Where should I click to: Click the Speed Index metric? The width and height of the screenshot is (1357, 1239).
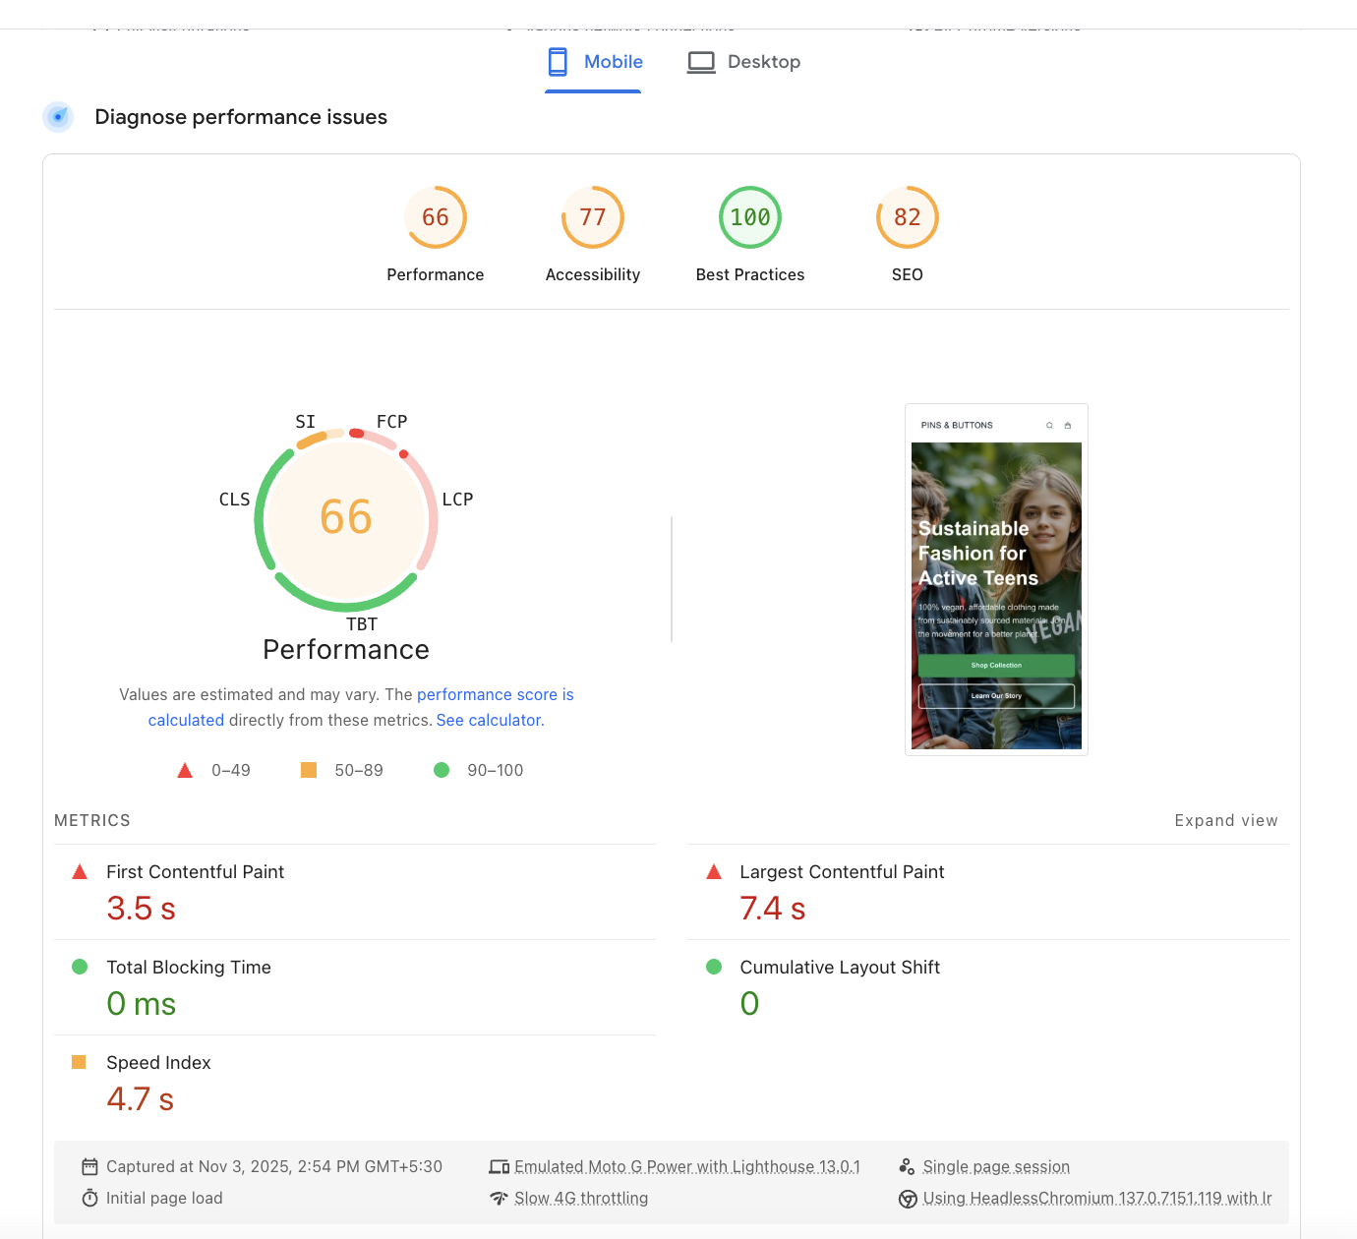tap(158, 1063)
